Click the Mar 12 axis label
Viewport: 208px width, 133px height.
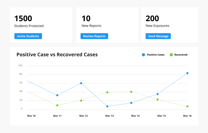pyautogui.click(x=84, y=116)
